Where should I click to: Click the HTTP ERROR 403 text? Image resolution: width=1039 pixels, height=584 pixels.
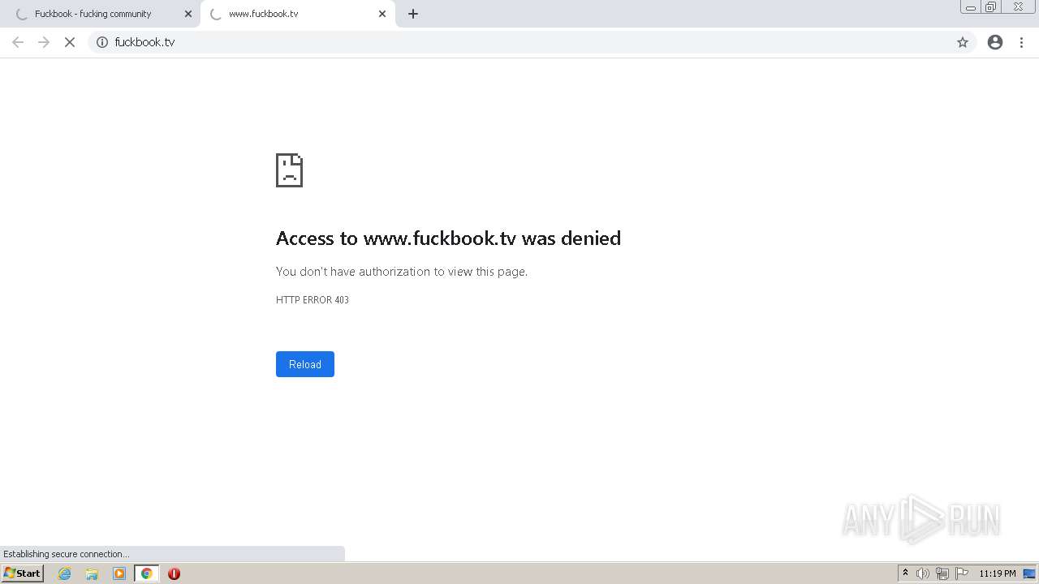pos(313,300)
